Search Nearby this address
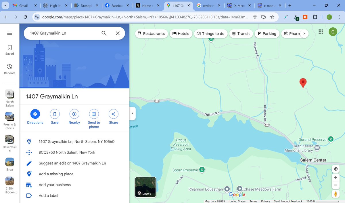The width and height of the screenshot is (345, 203). click(x=74, y=117)
